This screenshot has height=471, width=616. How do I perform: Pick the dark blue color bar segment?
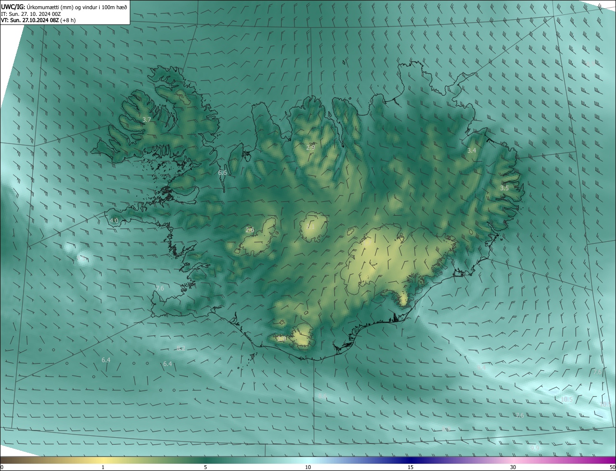[x=411, y=460]
